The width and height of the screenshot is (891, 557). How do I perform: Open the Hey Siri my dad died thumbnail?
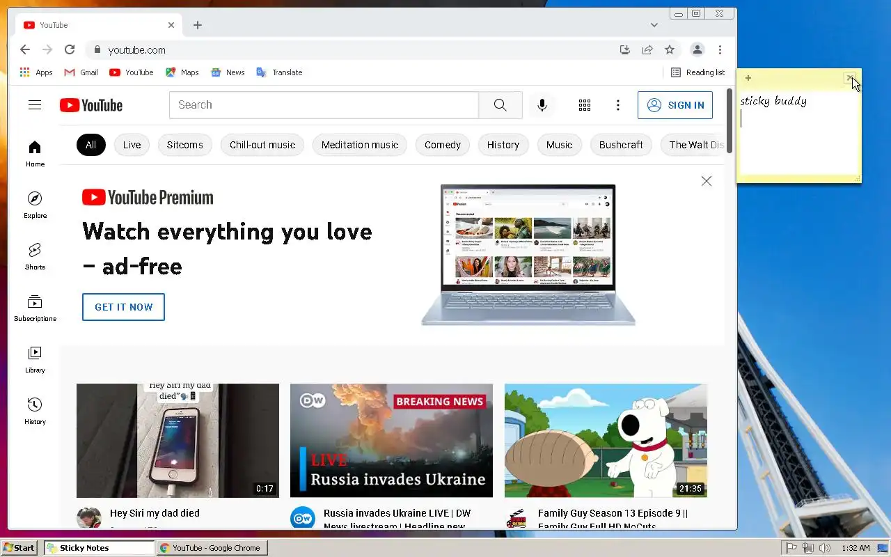click(178, 440)
